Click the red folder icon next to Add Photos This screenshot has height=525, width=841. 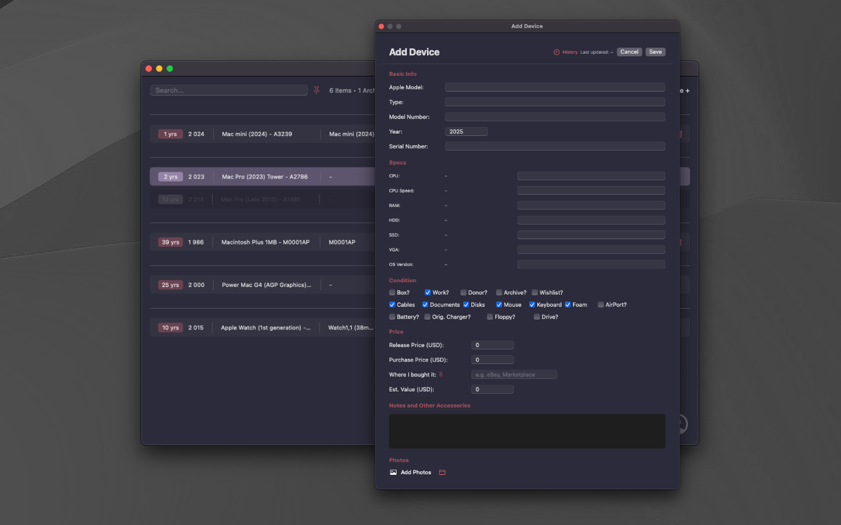point(442,473)
